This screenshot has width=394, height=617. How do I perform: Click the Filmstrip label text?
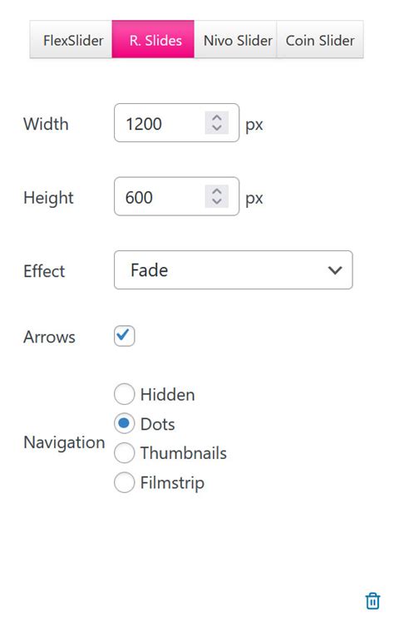172,483
